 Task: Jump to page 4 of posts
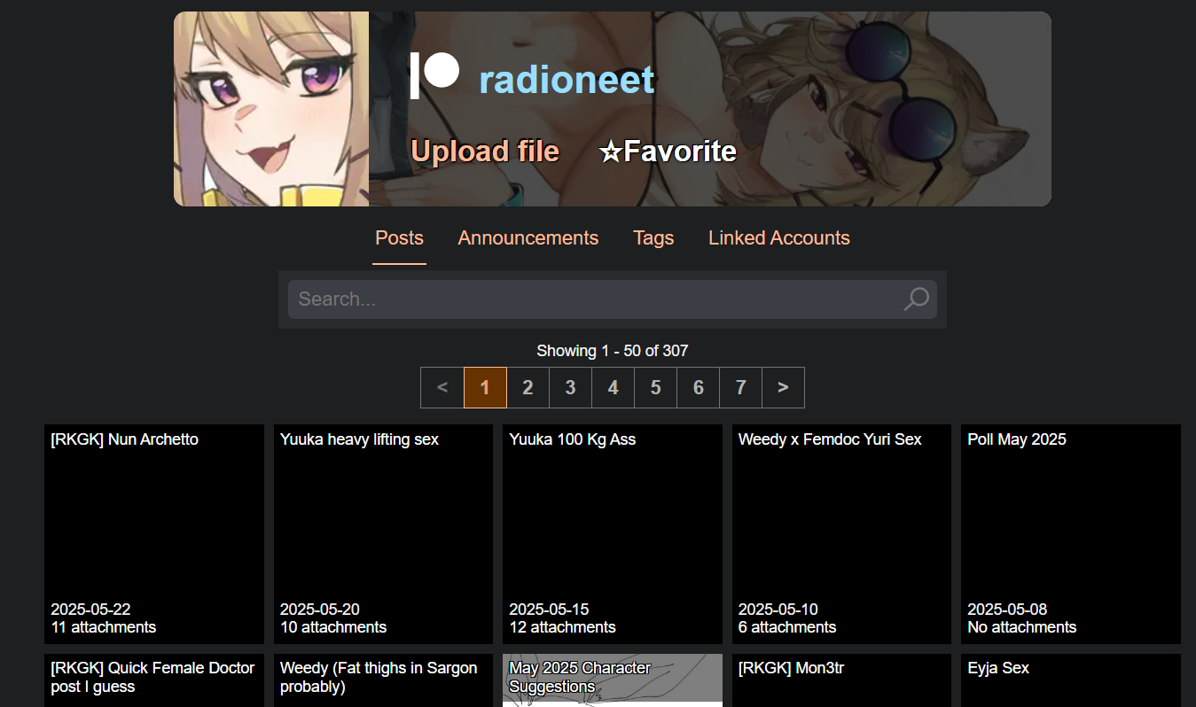[x=613, y=387]
